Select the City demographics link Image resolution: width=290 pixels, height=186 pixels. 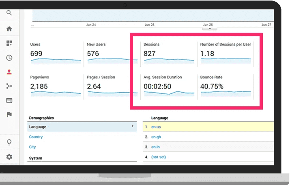32,147
